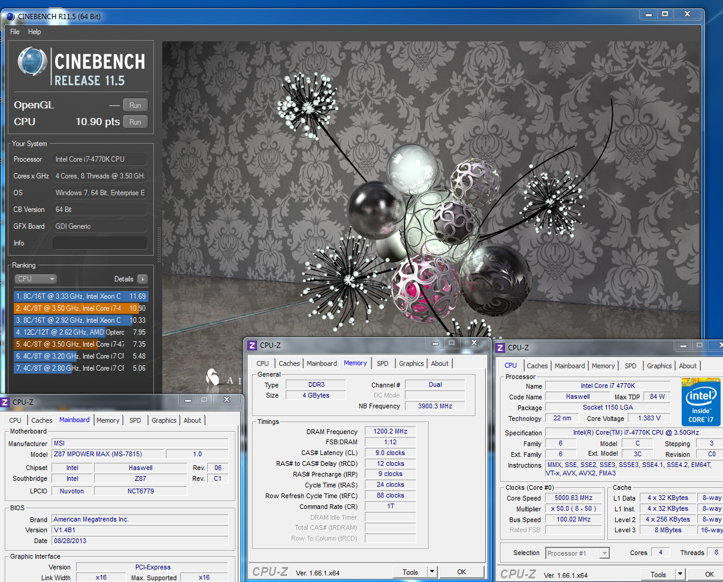This screenshot has height=582, width=723.
Task: Click Tools button in Memory CPU-Z window
Action: 410,572
